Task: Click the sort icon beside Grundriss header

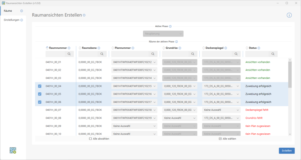Action: [x=163, y=48]
